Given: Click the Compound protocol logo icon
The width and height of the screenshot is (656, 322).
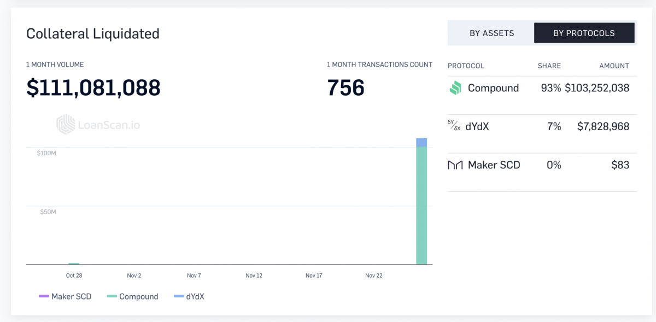Looking at the screenshot, I should point(455,88).
